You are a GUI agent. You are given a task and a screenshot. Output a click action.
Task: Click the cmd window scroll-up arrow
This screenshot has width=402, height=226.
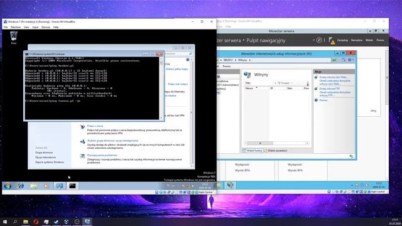tap(161, 58)
